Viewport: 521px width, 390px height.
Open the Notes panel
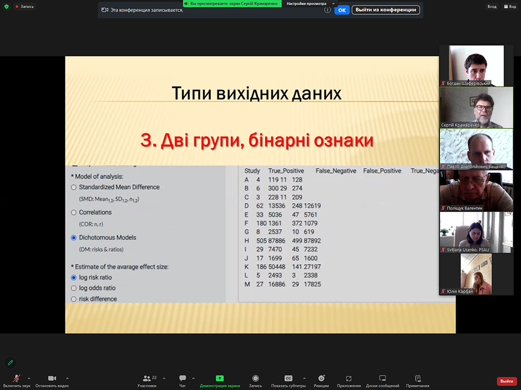click(x=417, y=380)
